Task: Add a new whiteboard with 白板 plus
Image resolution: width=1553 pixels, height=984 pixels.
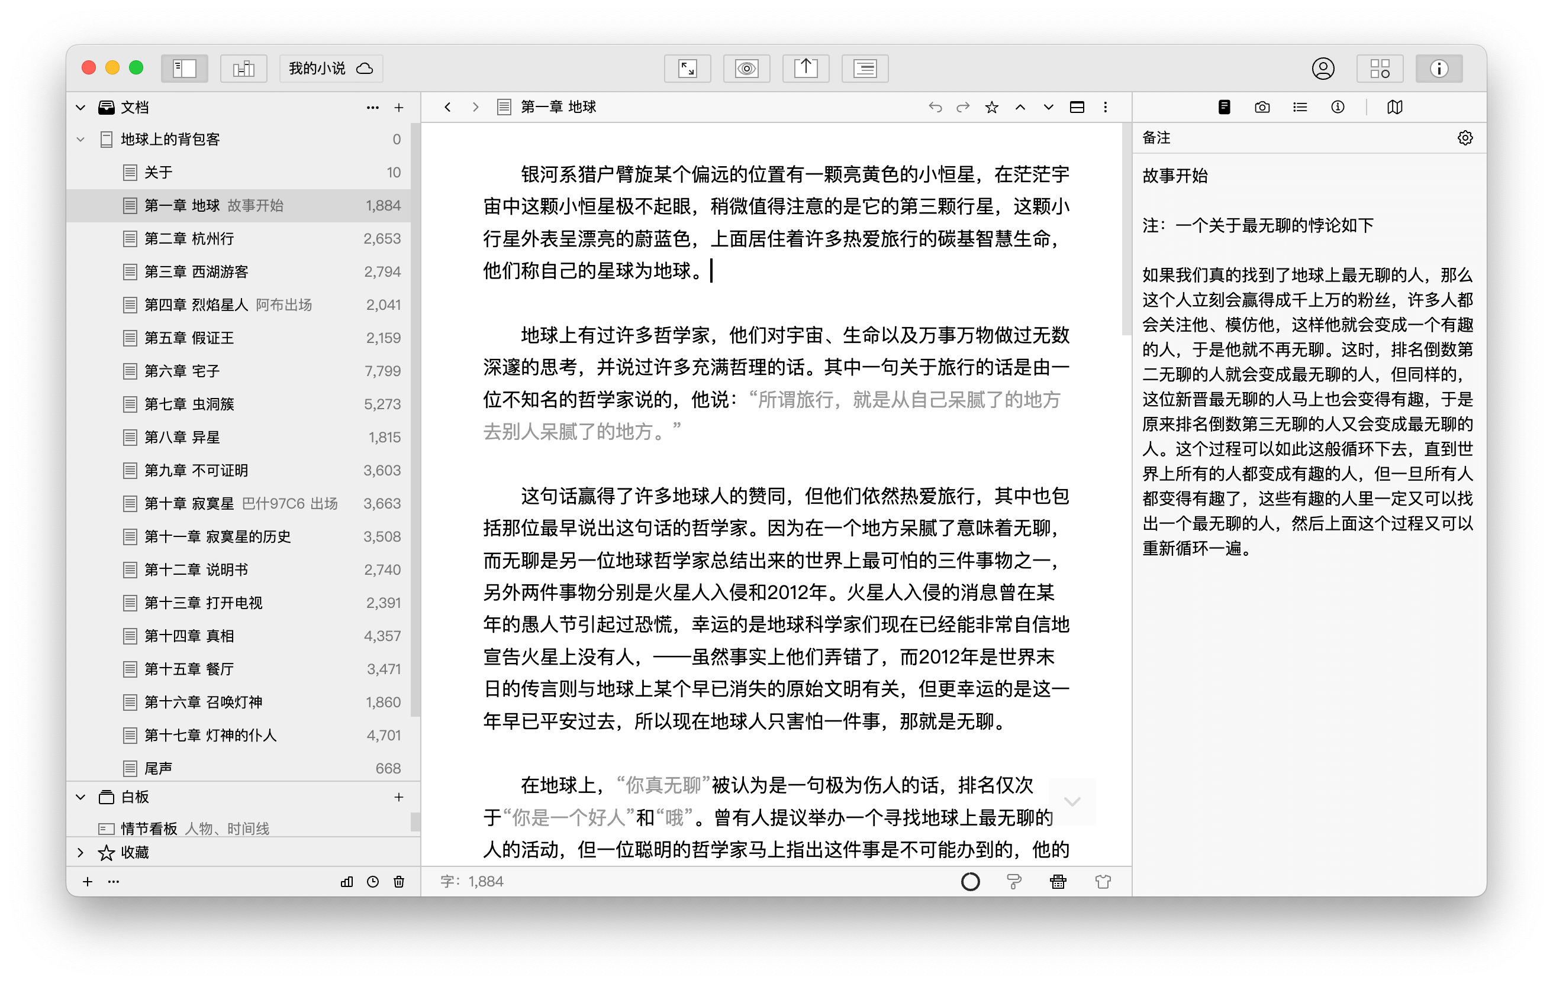Action: pos(398,797)
